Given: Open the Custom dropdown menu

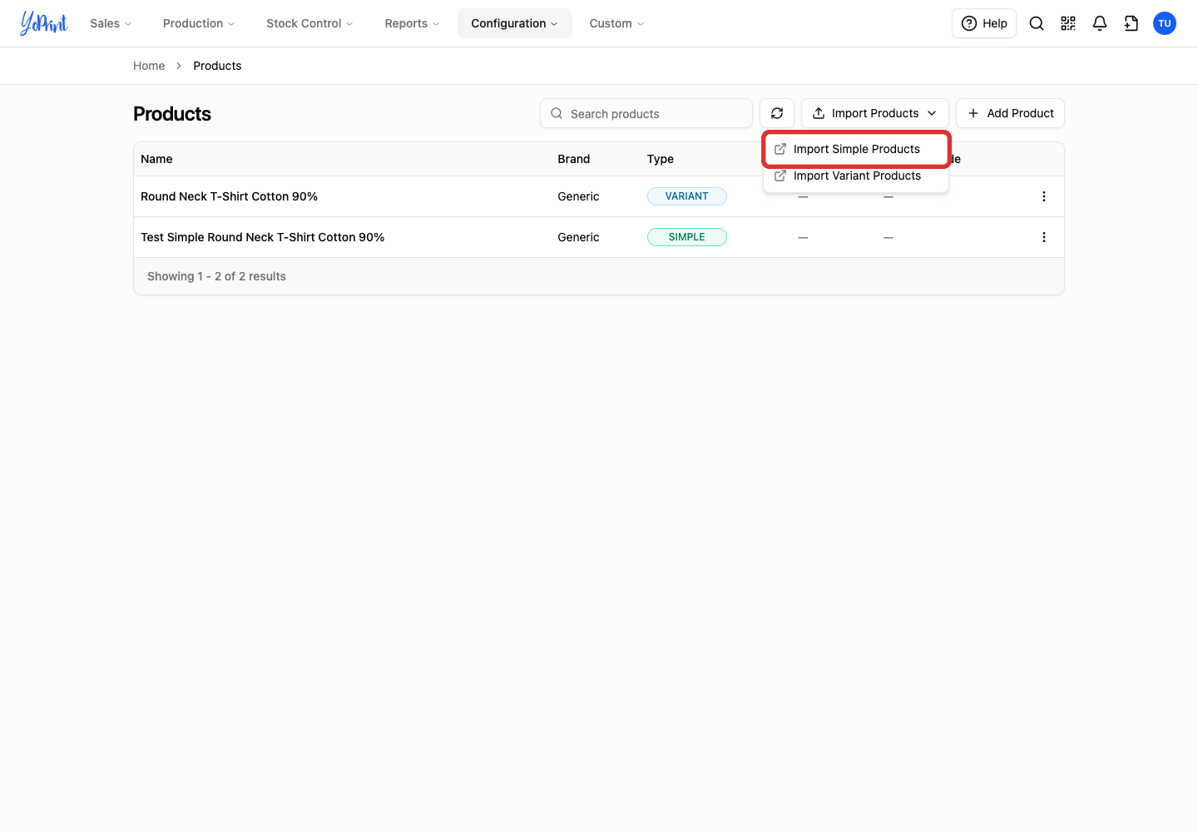Looking at the screenshot, I should point(616,23).
